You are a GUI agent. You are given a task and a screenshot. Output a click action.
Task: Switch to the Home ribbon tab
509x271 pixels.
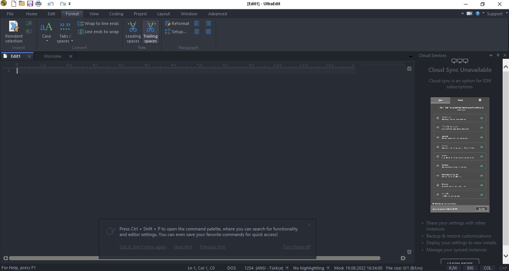[x=32, y=14]
